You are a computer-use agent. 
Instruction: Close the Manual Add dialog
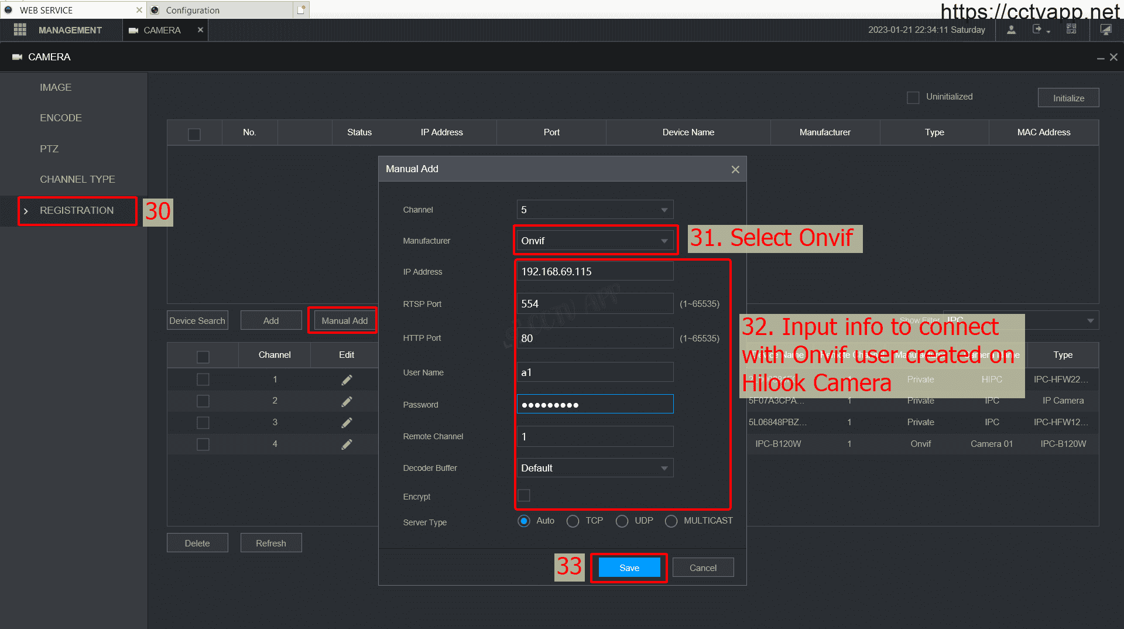click(735, 169)
